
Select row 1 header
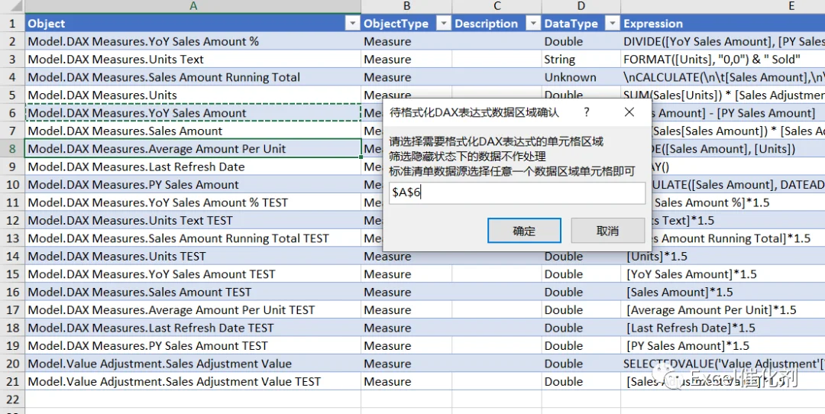12,24
